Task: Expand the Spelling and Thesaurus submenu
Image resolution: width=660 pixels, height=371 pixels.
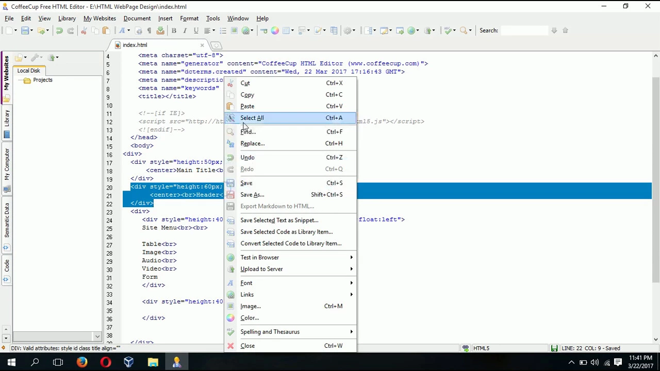Action: coord(290,332)
